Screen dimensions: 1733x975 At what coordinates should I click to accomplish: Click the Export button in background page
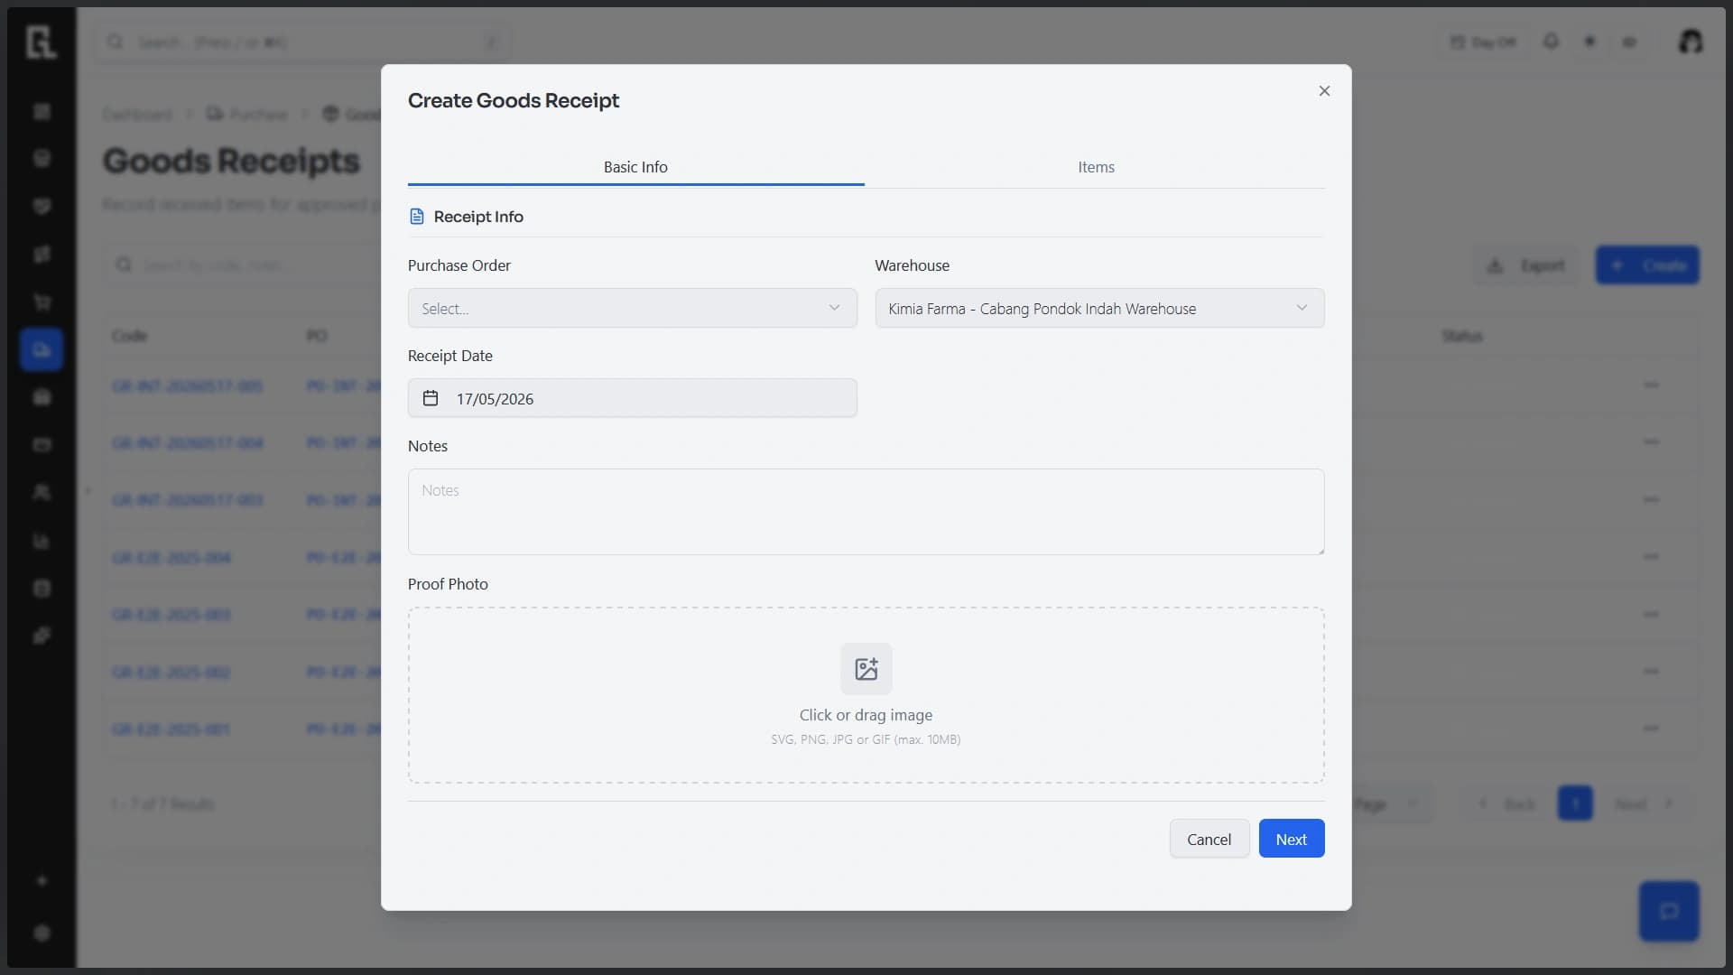(x=1527, y=265)
